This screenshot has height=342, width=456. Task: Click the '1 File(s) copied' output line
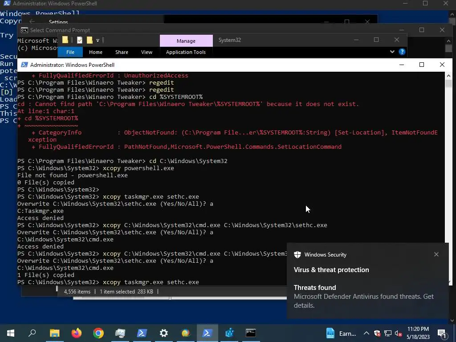pos(46,275)
